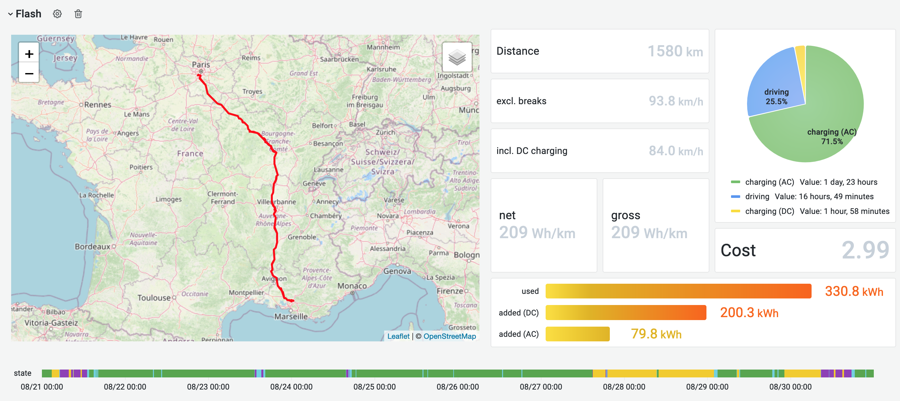Click the 08/30 00:00 timeline tick label

point(790,387)
